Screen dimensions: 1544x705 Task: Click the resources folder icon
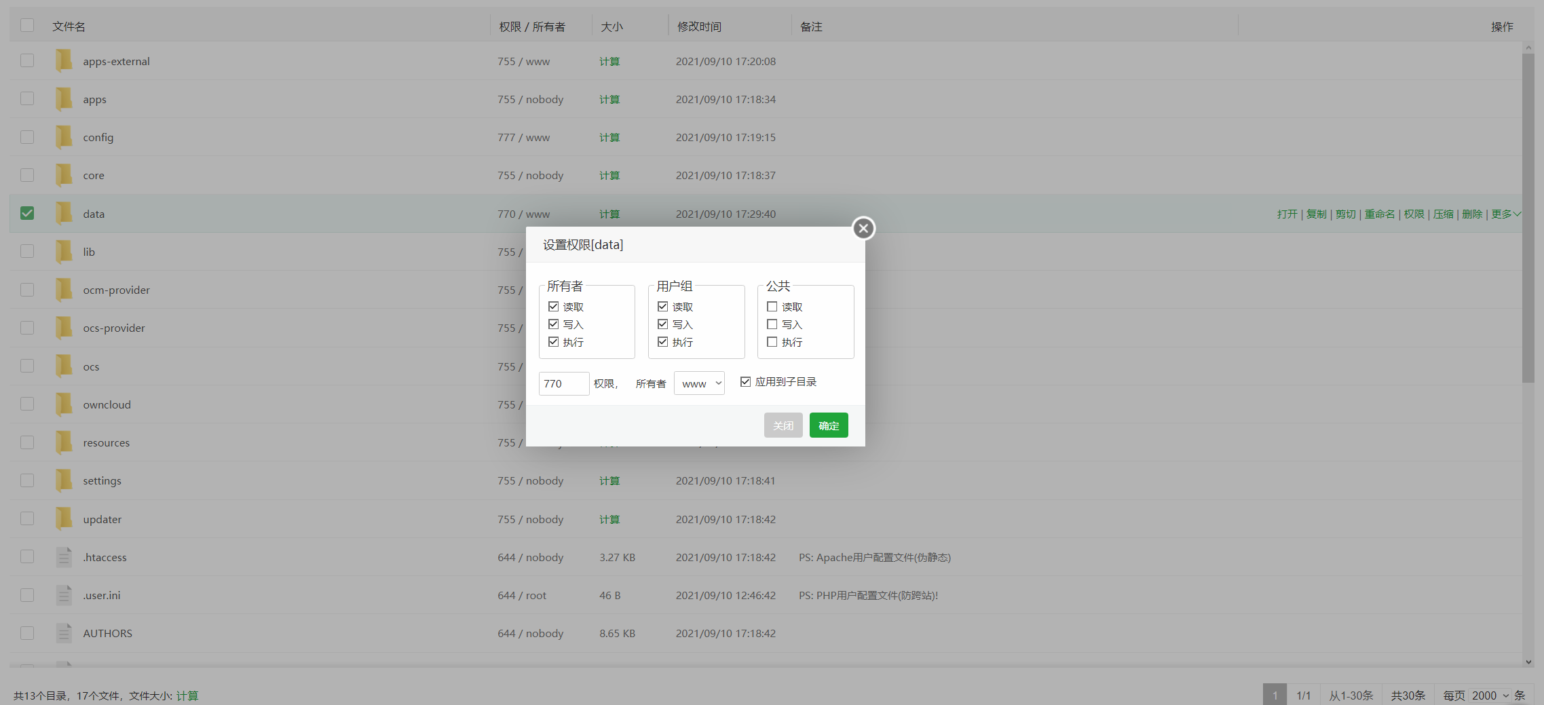coord(63,442)
